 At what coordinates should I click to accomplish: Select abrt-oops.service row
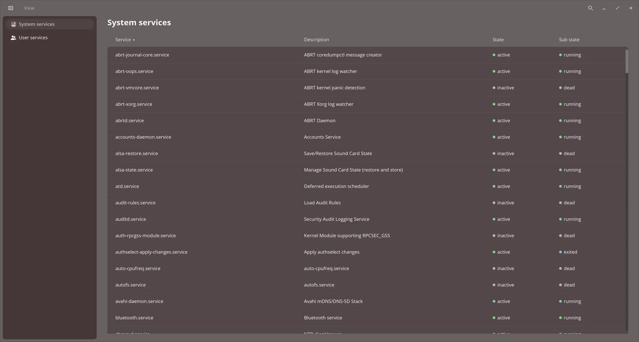pyautogui.click(x=366, y=71)
